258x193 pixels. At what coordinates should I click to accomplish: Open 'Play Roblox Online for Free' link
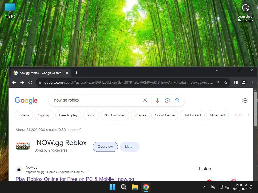75,179
